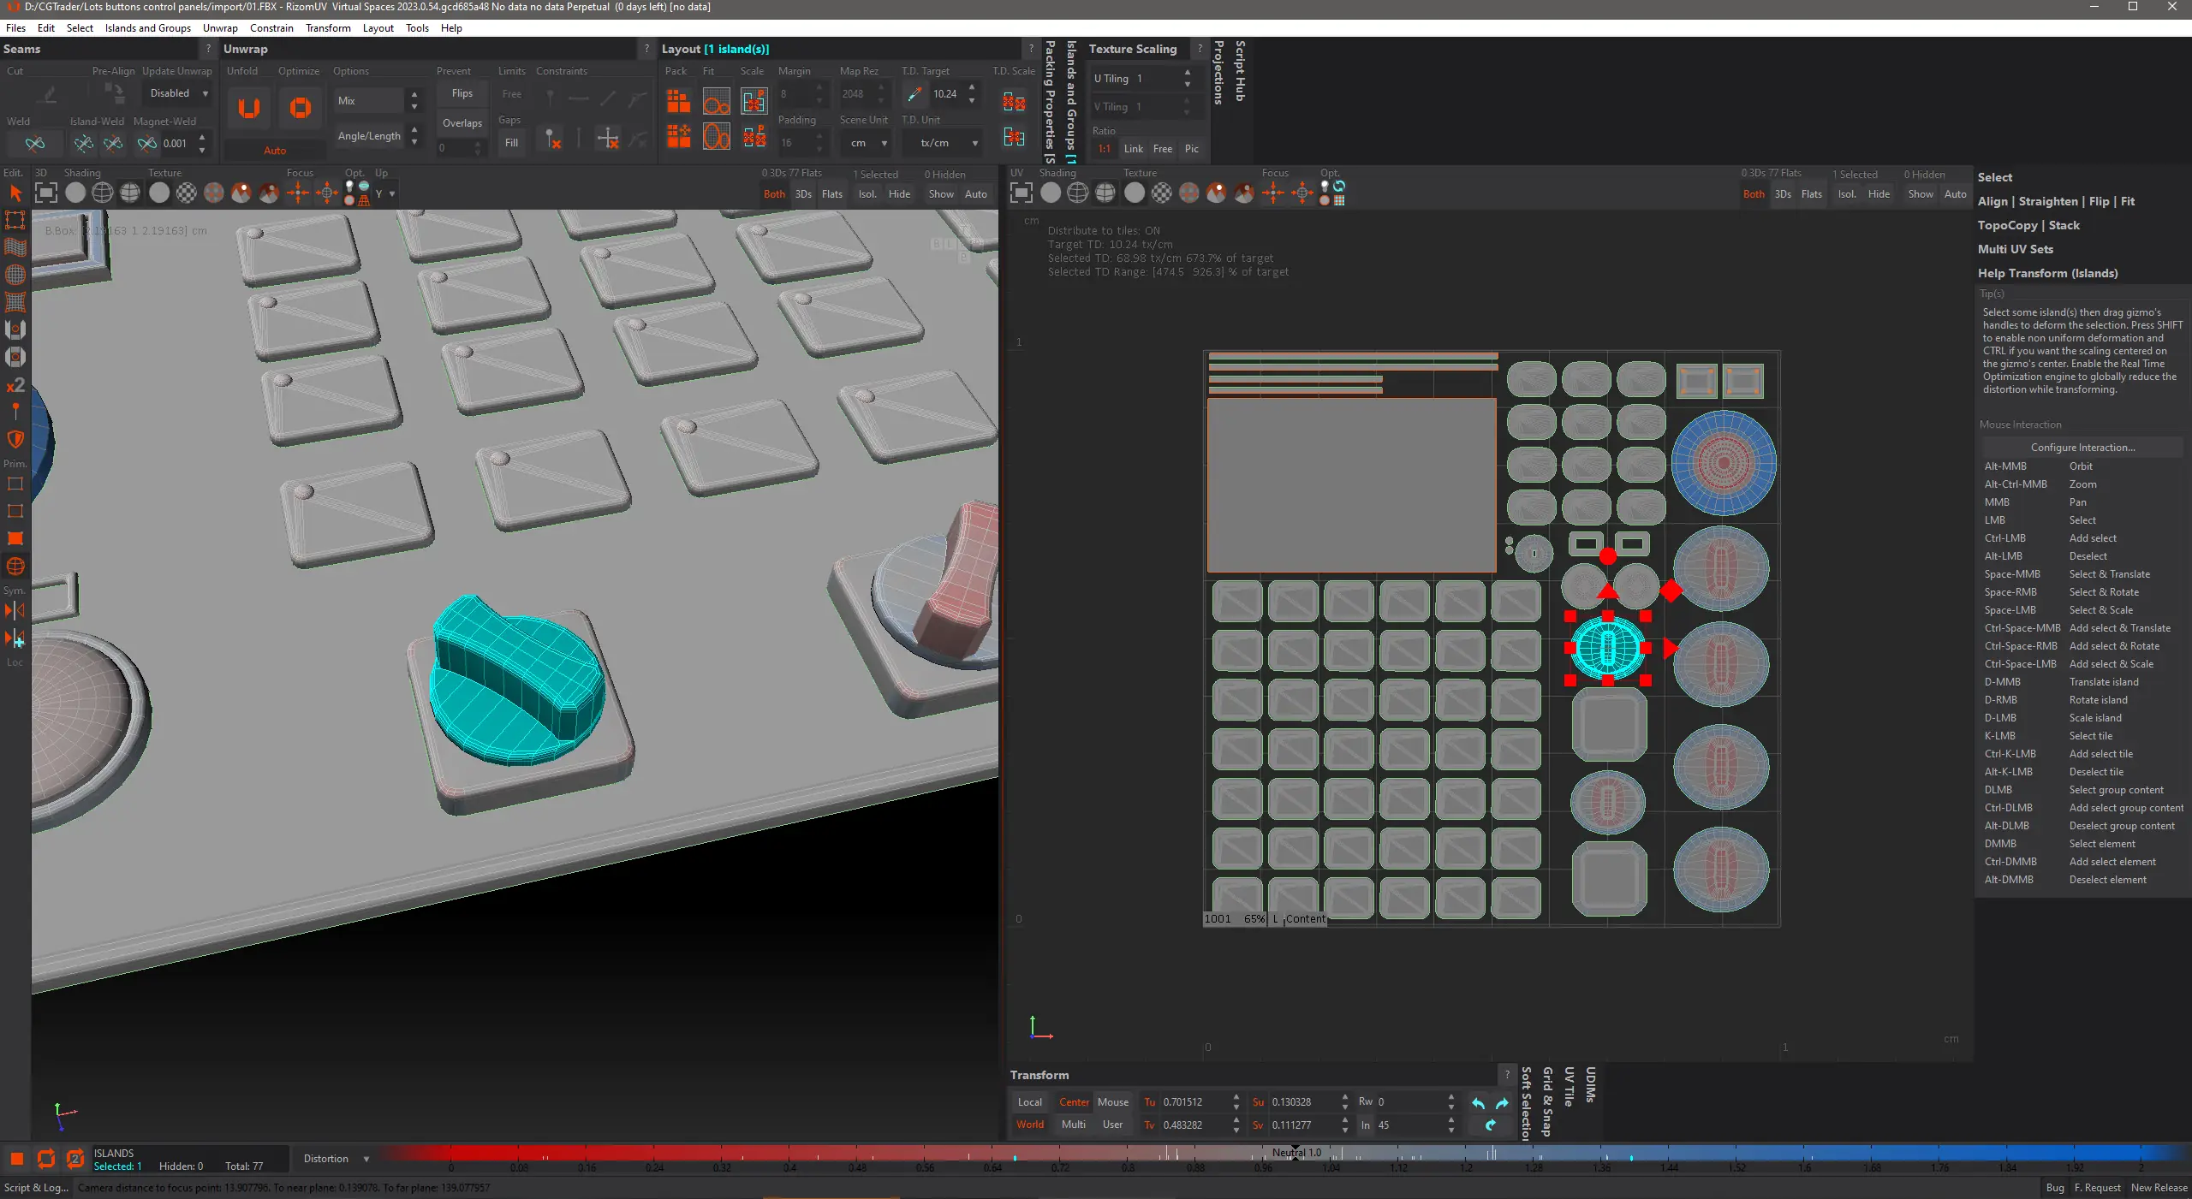Click the Weld seams icon
The height and width of the screenshot is (1199, 2192).
click(x=35, y=144)
